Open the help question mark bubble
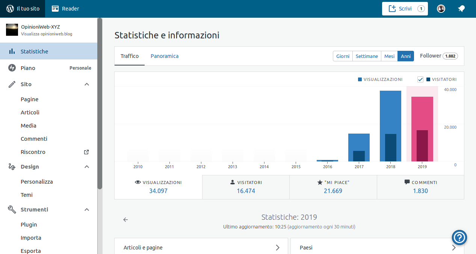This screenshot has height=254, width=476. coord(459,237)
